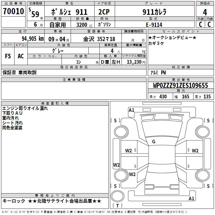
Task: Select the grade 911カレラ text
Action: click(155, 12)
